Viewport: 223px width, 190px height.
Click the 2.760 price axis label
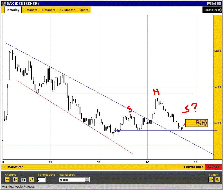[x=217, y=123]
